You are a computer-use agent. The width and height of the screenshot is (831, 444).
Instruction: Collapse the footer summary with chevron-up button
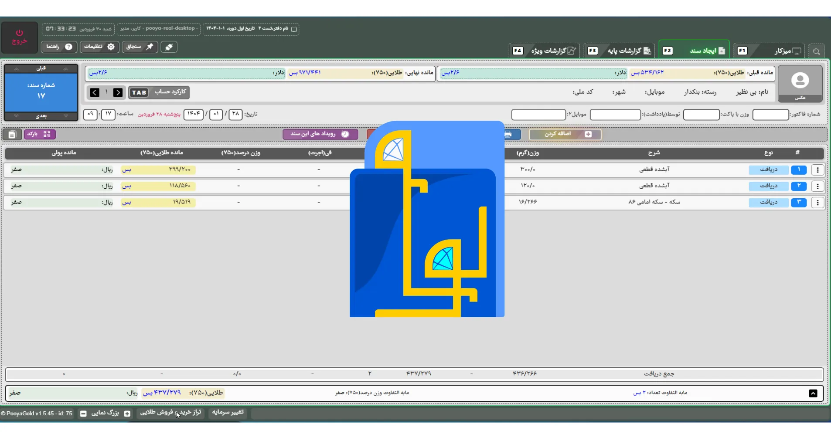[813, 393]
